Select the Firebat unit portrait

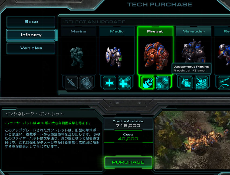(x=156, y=56)
